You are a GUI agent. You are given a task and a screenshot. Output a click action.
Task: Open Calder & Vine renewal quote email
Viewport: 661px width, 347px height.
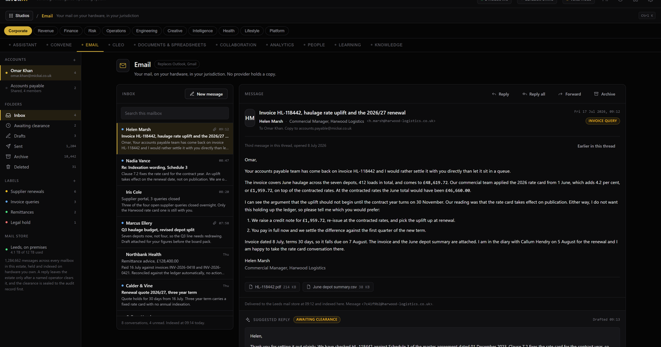[x=175, y=295]
